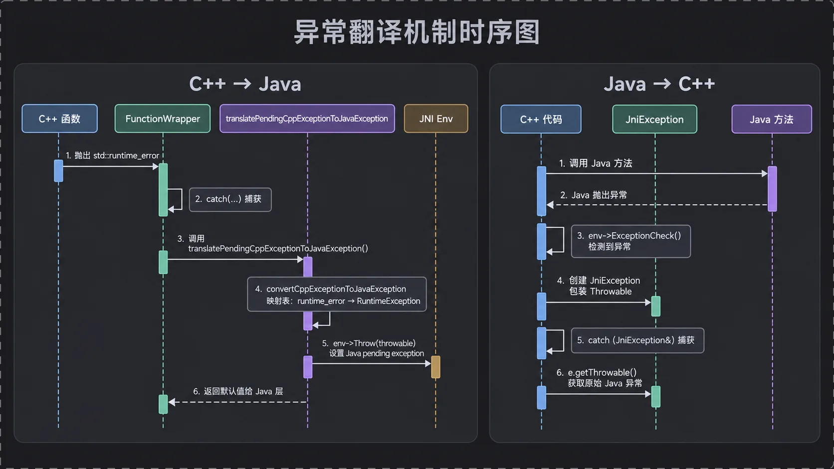Select the C++ → Java section heading
Viewport: 834px width, 469px height.
pos(245,84)
